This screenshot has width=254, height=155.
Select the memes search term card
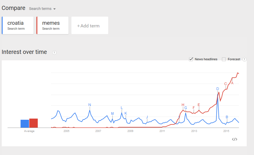[x=52, y=25]
